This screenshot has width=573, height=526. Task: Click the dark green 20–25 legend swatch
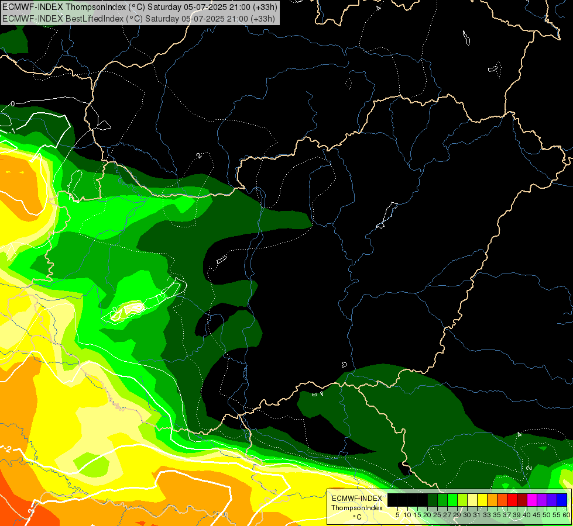tap(433, 500)
